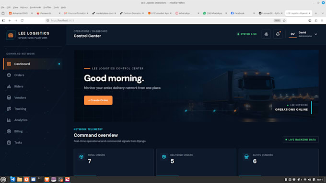
Task: Switch to the Custom Domains tab
Action: click(130, 13)
